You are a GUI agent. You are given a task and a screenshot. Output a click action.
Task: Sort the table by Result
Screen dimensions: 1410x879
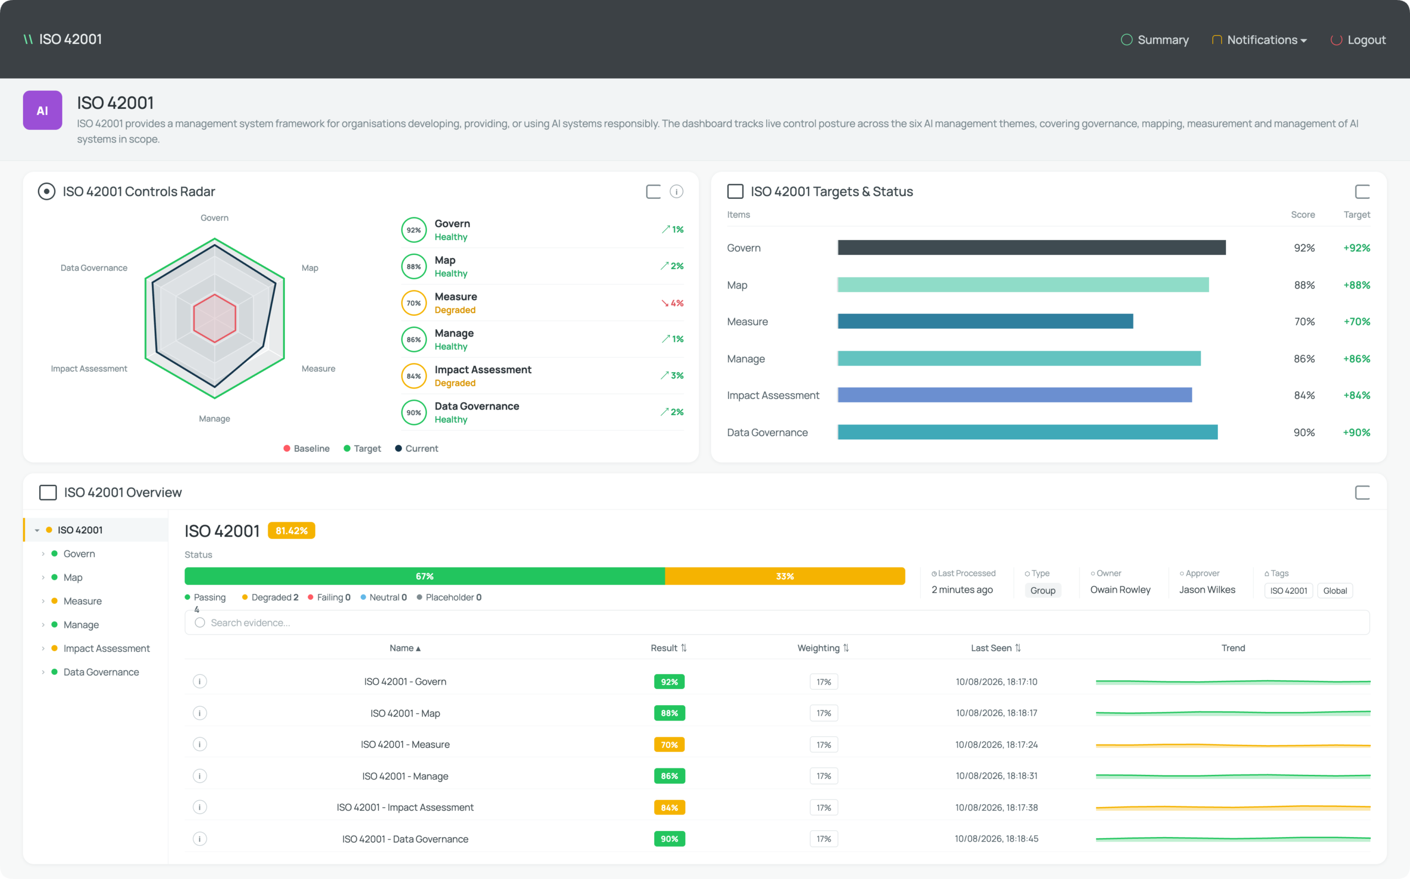point(669,648)
